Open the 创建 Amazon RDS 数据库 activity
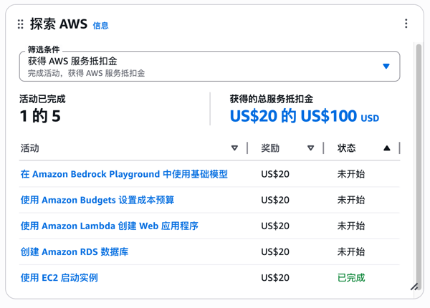 [75, 251]
